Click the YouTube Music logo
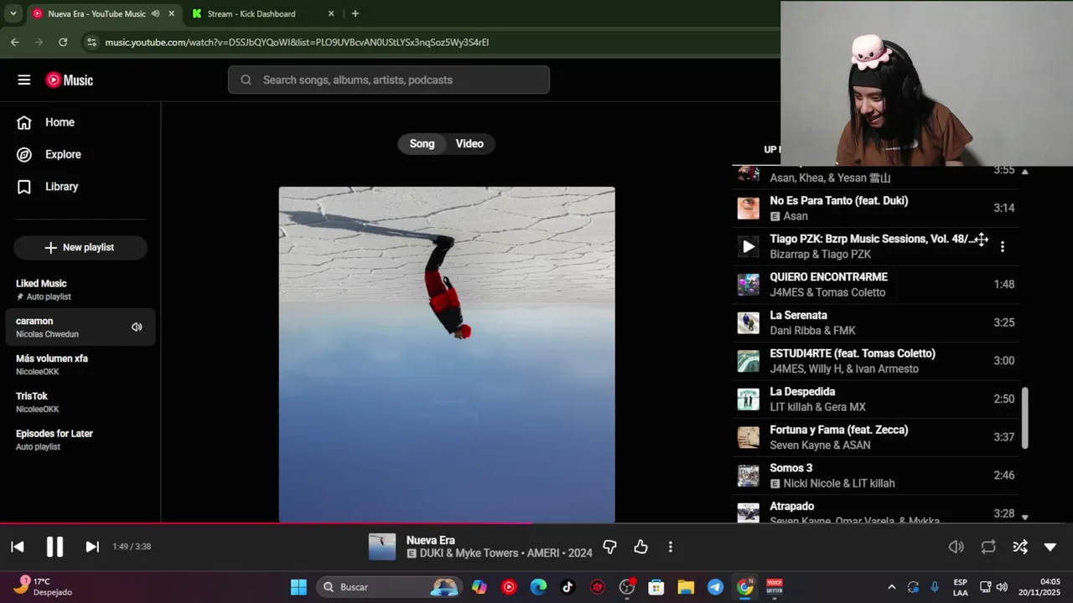Screen dimensions: 1073x603 click(70, 80)
